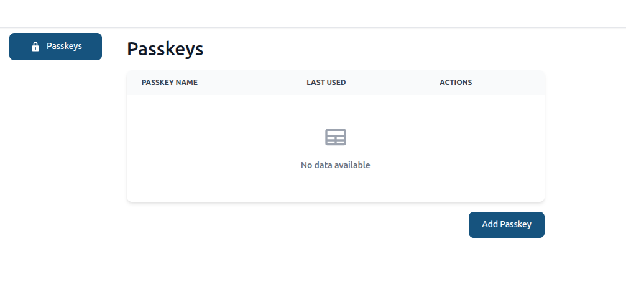
Task: Click the PASSKEY NAME column header
Action: coord(170,83)
